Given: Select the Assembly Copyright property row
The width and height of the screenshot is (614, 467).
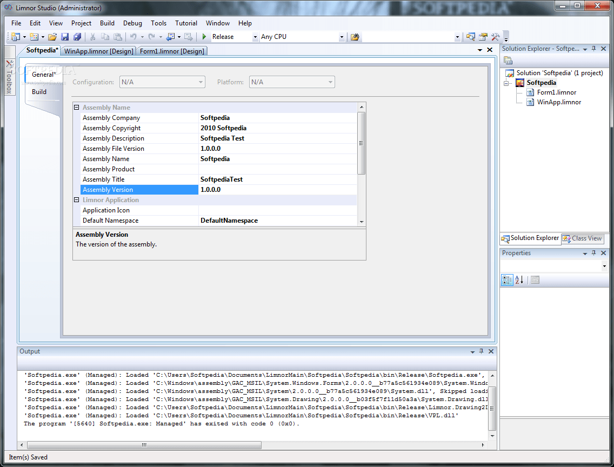Looking at the screenshot, I should click(218, 128).
